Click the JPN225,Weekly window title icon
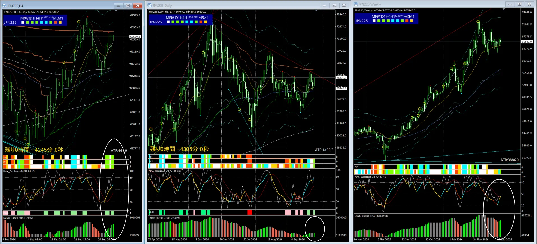Viewport: 537px width, 244px height. point(356,4)
